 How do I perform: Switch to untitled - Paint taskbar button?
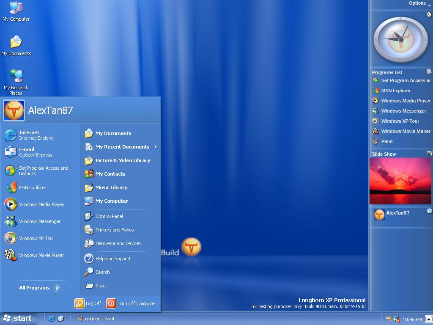(96, 319)
